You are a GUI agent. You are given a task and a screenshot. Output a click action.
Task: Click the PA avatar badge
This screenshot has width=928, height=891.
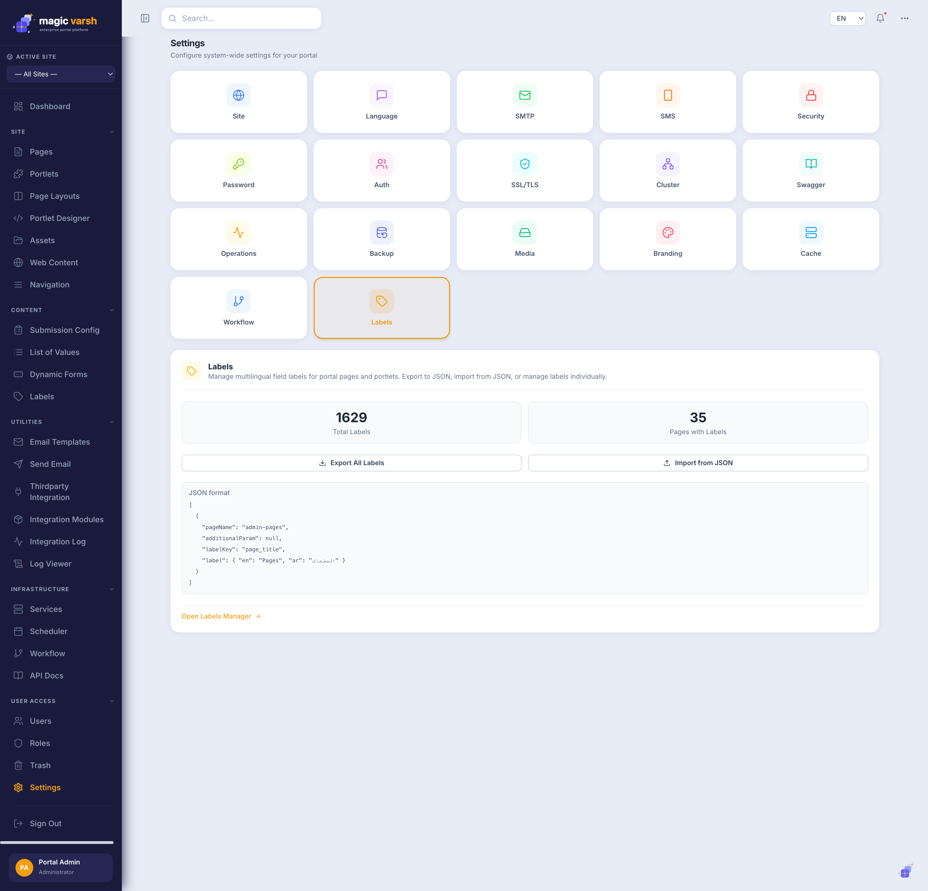click(24, 867)
